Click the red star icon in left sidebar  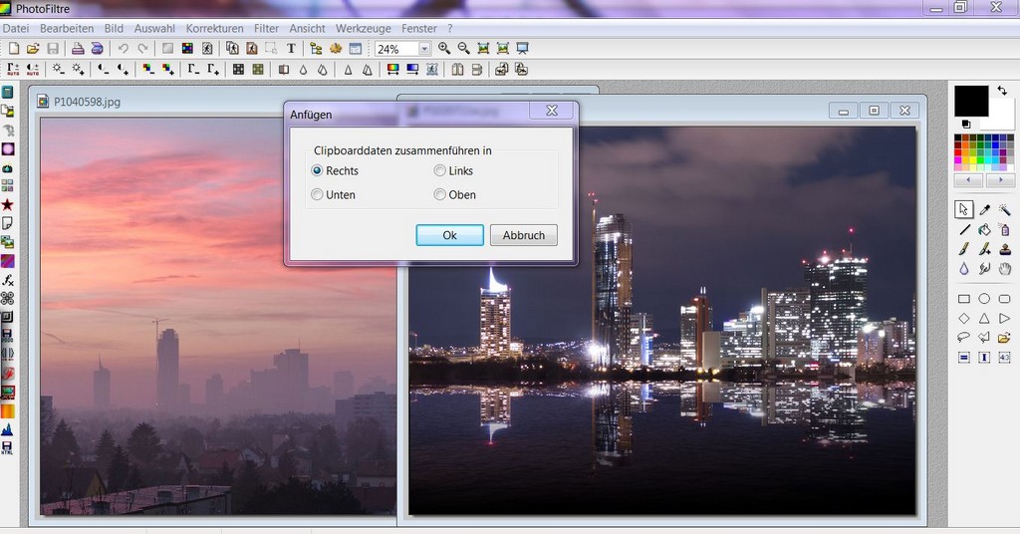(x=7, y=205)
